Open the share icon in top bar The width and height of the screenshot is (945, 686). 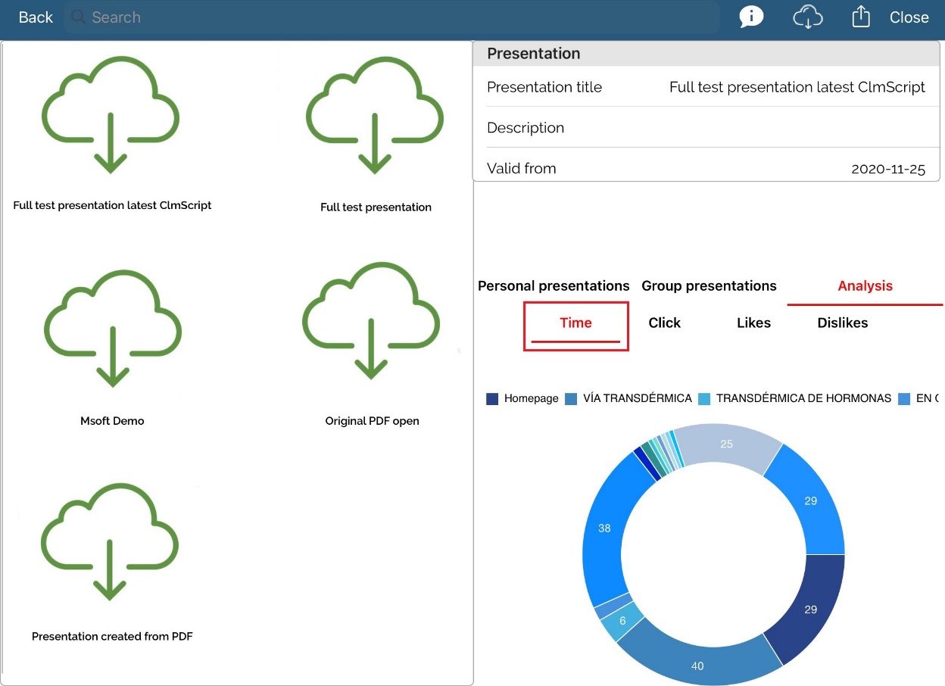tap(860, 17)
